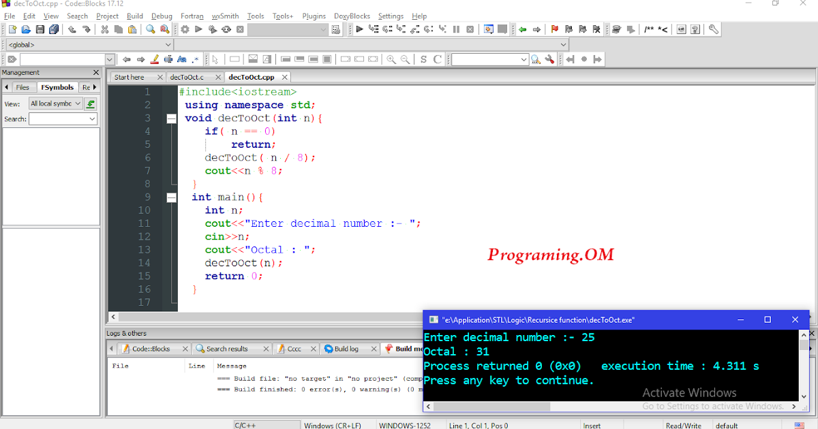This screenshot has height=429, width=818.
Task: Cut selection with the scissors icon
Action: point(105,29)
